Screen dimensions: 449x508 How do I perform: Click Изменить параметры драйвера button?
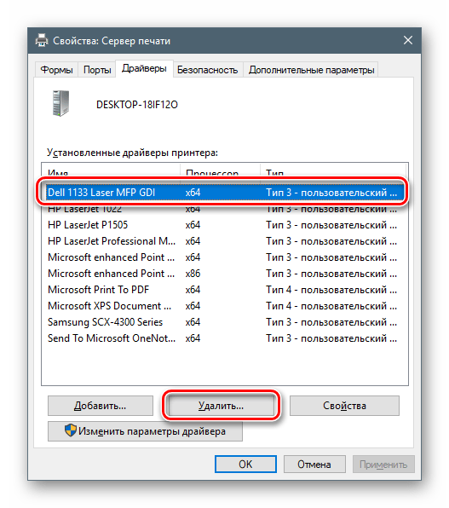click(x=145, y=431)
